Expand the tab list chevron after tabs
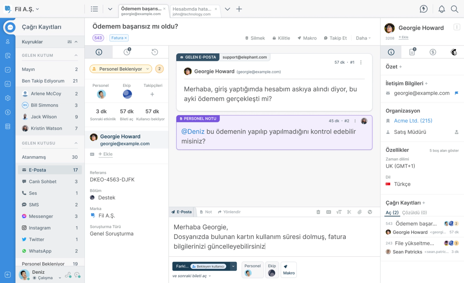Image resolution: width=464 pixels, height=283 pixels. coord(227,9)
